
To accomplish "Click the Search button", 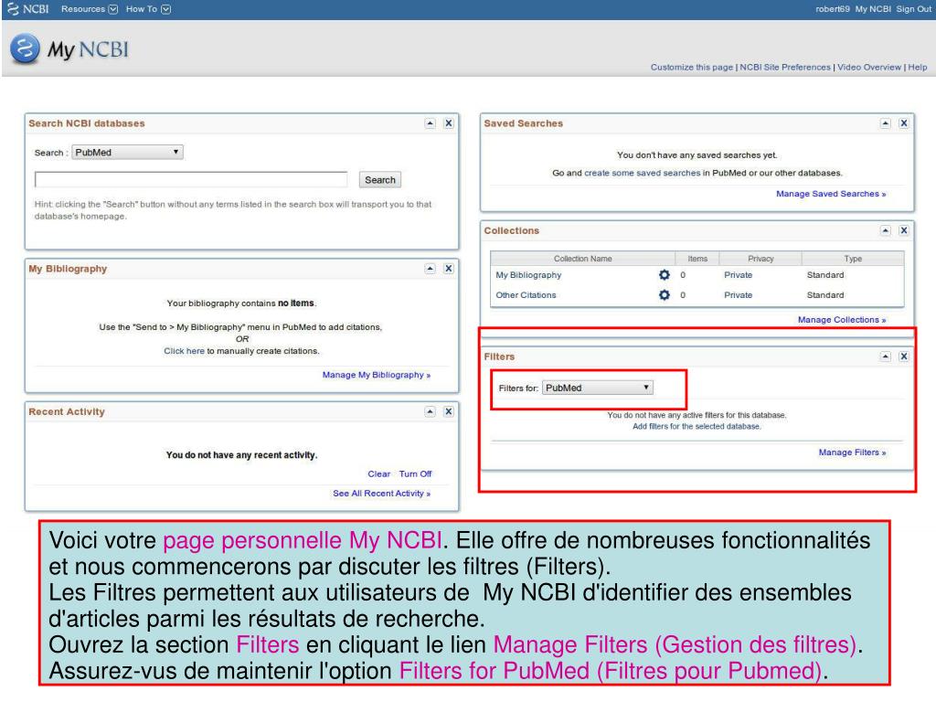I will 379,180.
